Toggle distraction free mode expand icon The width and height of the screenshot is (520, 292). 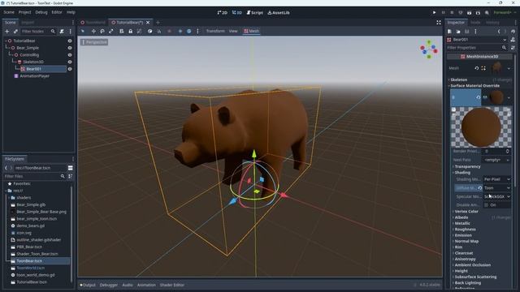439,23
